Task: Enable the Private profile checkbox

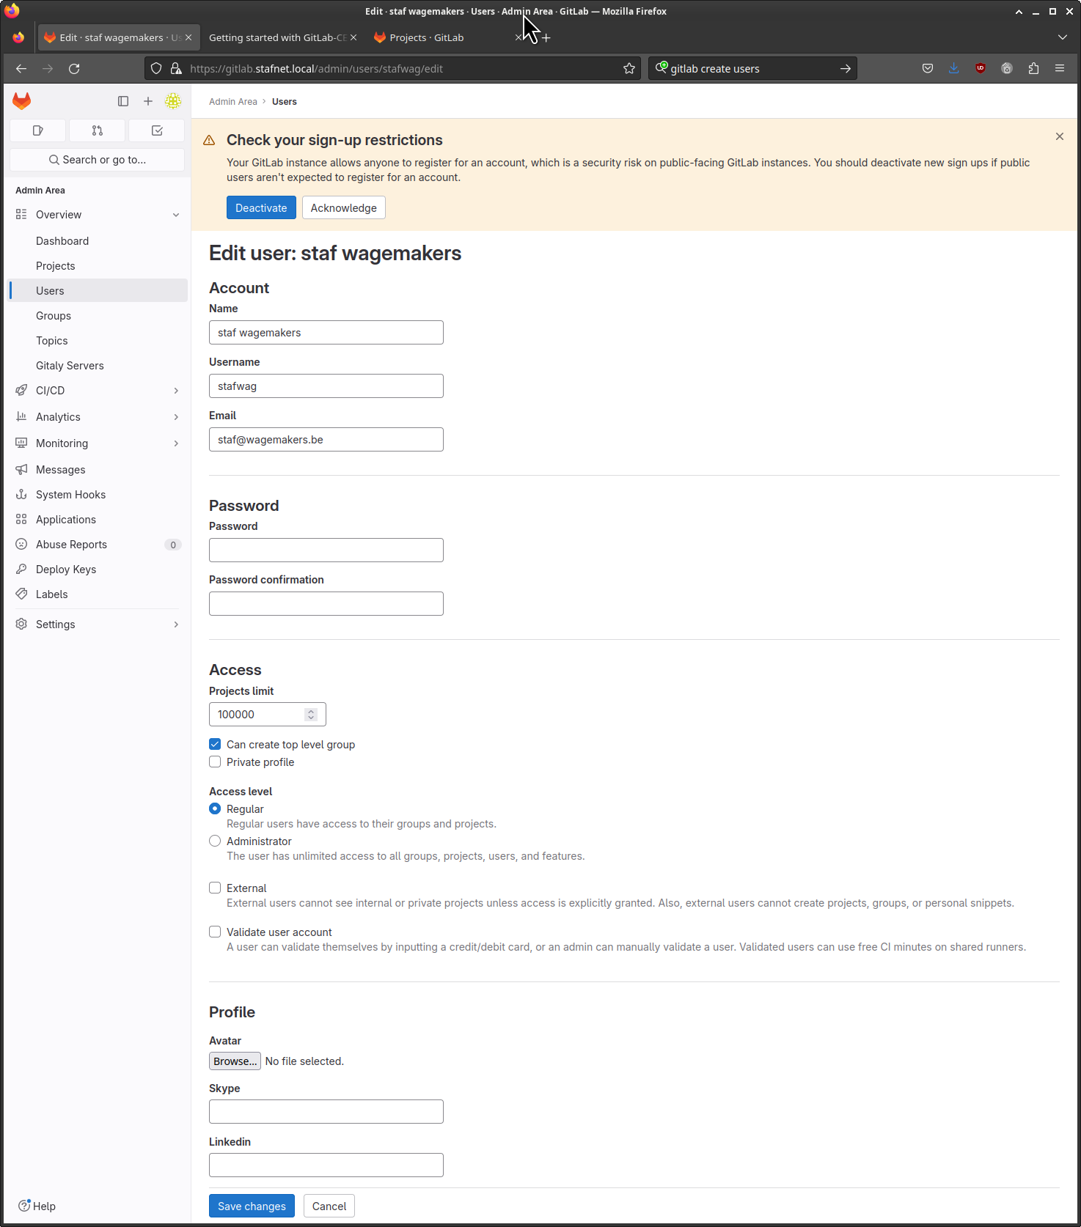Action: point(215,762)
